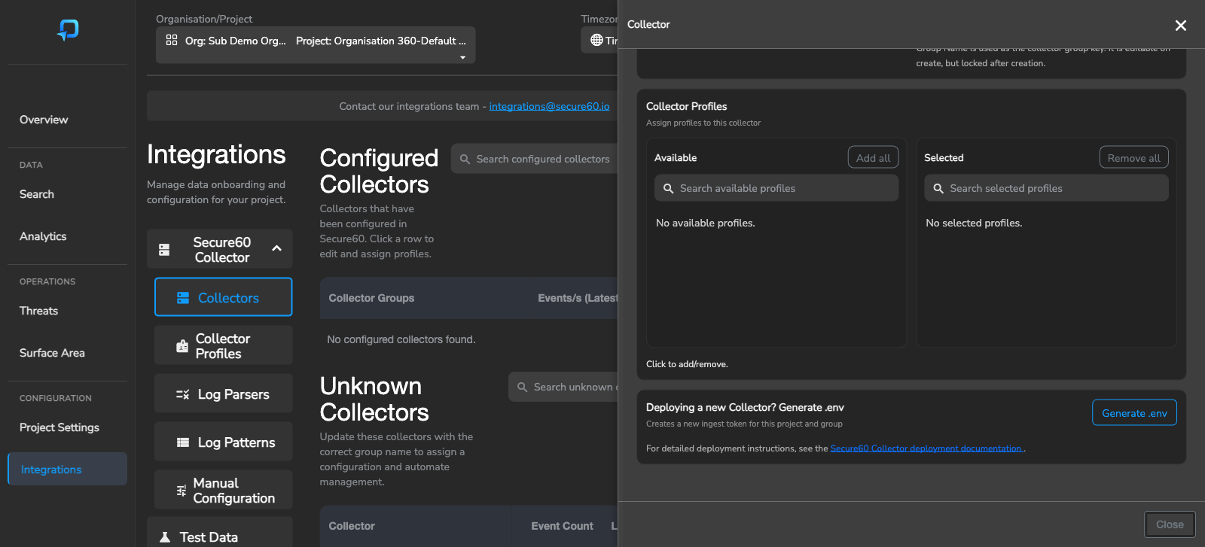Click the Org: Sub Demo Org selector text
This screenshot has height=547, width=1205.
pos(236,41)
